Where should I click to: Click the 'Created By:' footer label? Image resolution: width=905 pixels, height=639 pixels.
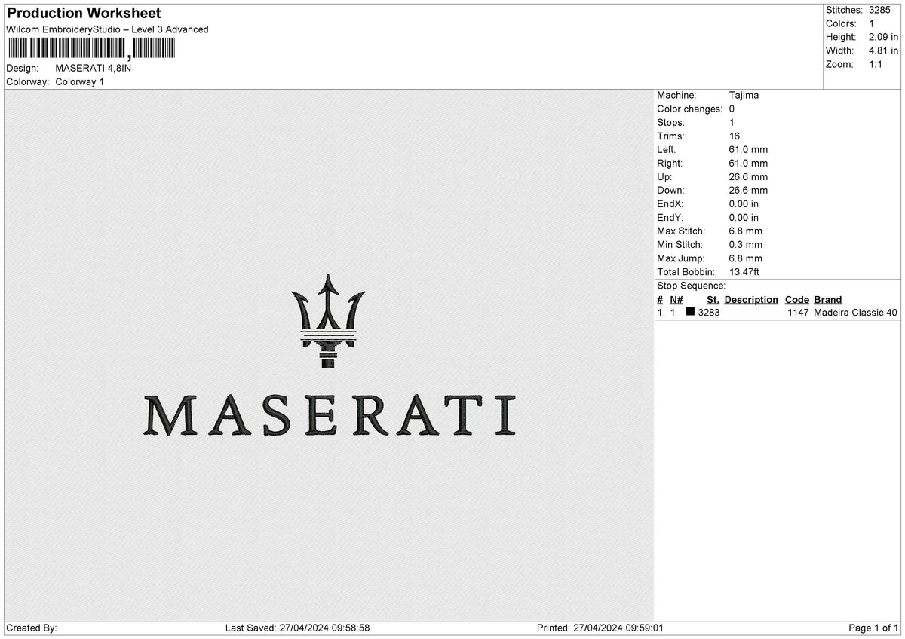point(32,628)
